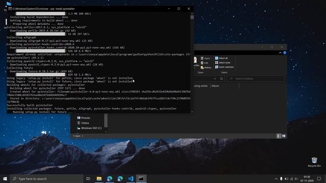
Task: Open the Windows Start menu
Action: point(5,178)
